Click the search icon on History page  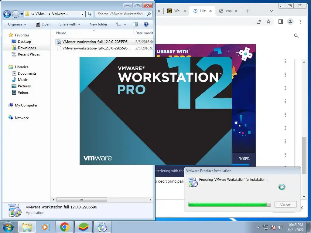(296, 36)
